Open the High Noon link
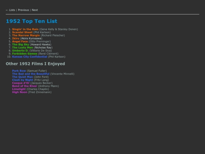This screenshot has height=154, width=205. point(20,92)
